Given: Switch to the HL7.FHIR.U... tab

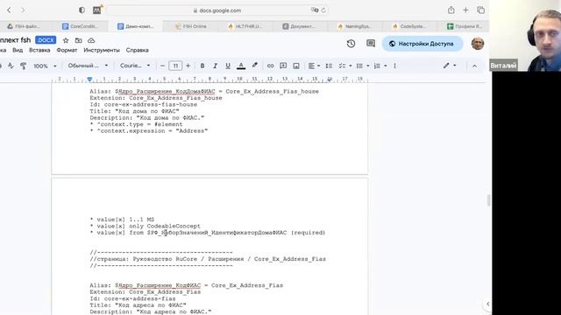Looking at the screenshot, I should (x=245, y=26).
